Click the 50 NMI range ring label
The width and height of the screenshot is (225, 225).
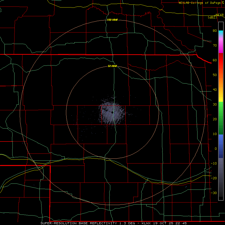pyautogui.click(x=112, y=66)
